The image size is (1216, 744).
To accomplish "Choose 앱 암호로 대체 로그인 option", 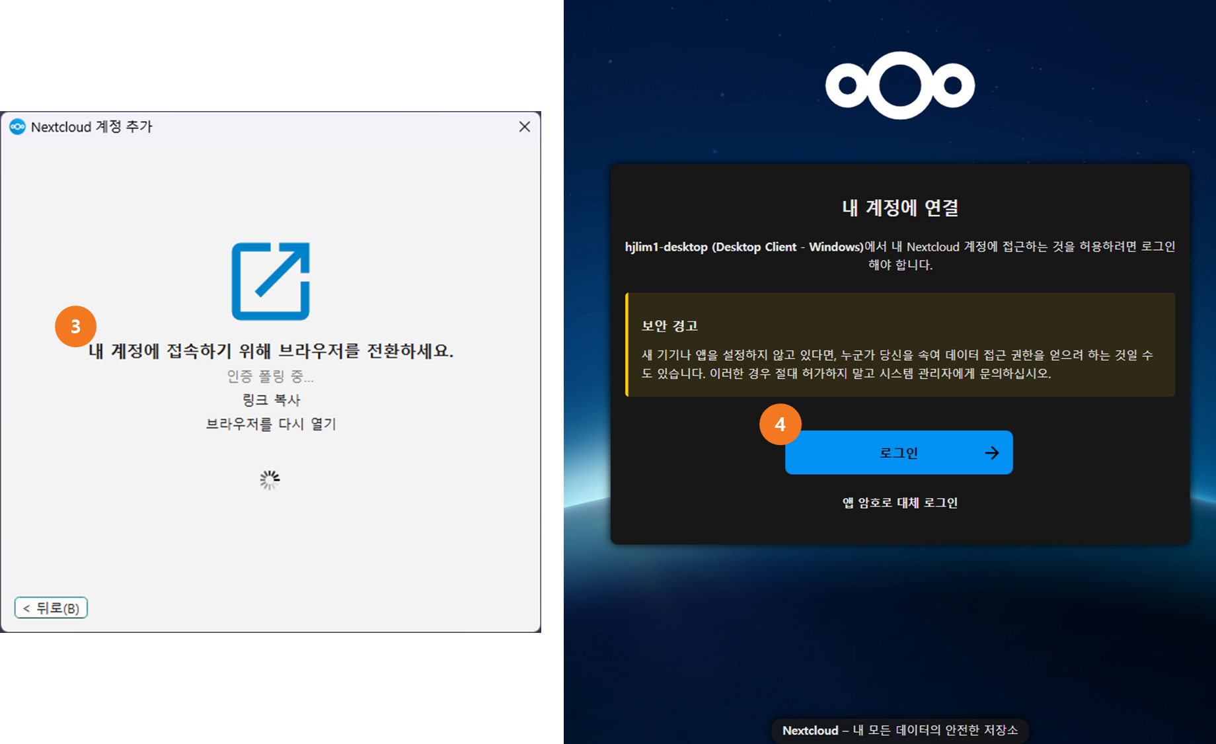I will point(899,503).
